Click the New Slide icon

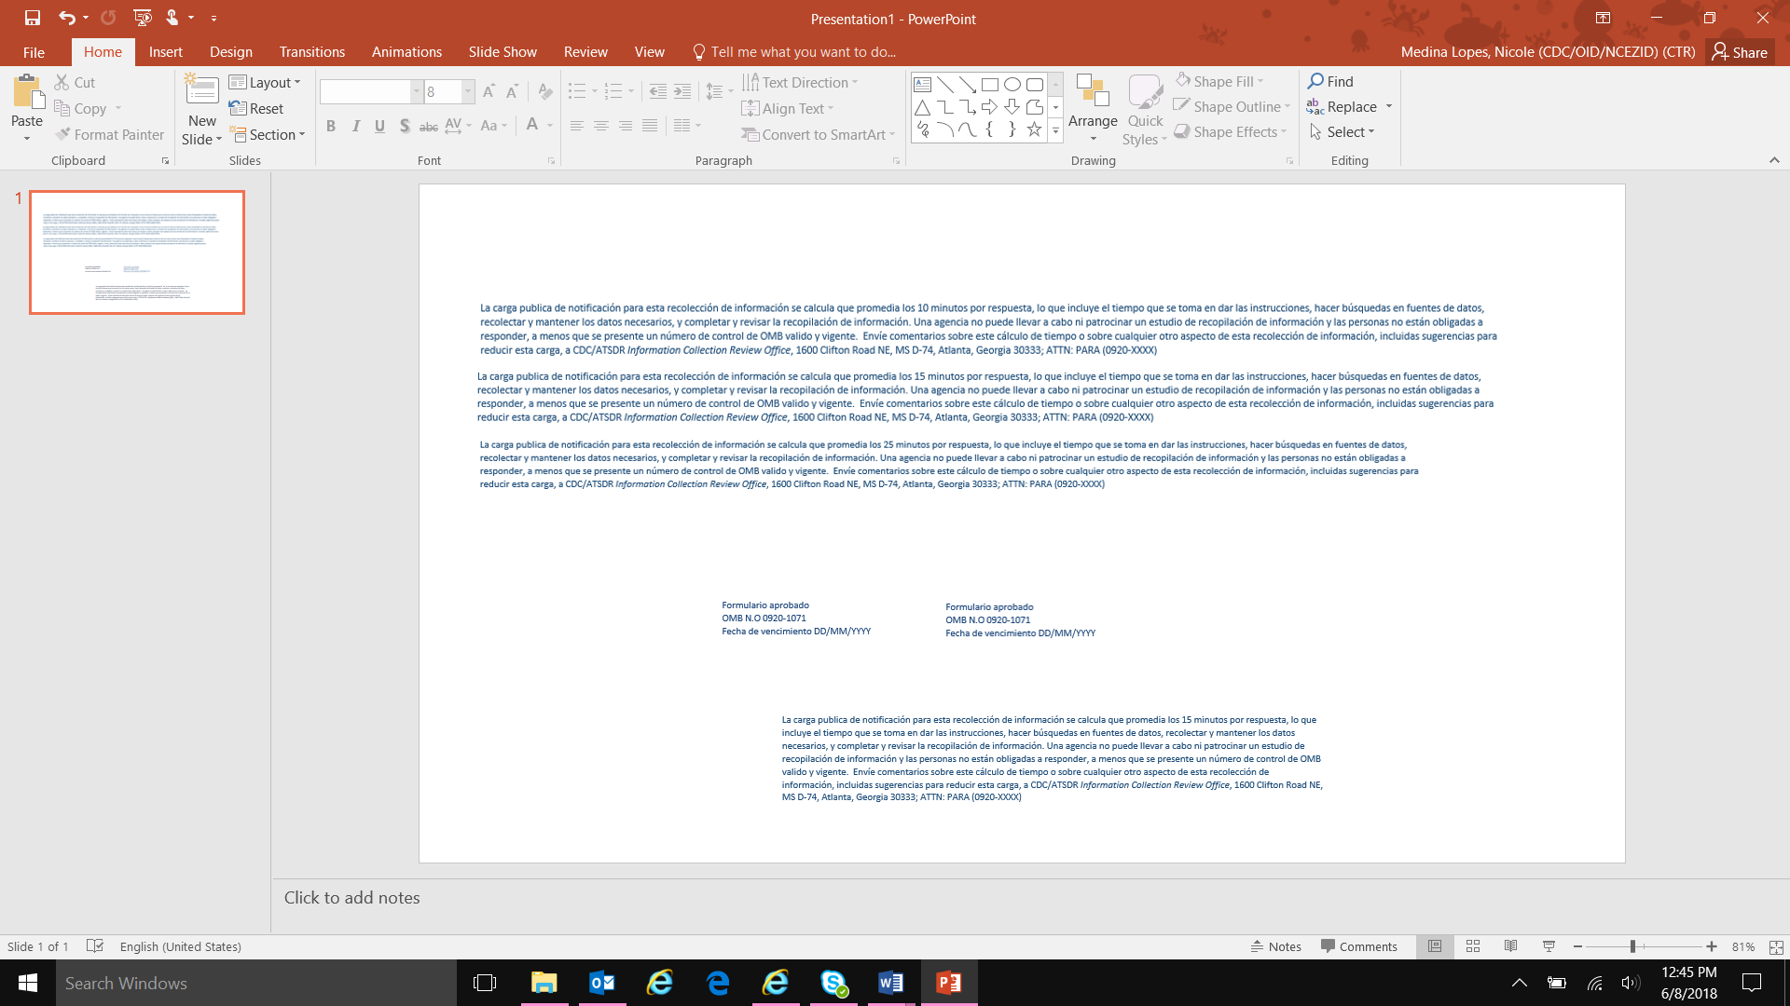[201, 90]
